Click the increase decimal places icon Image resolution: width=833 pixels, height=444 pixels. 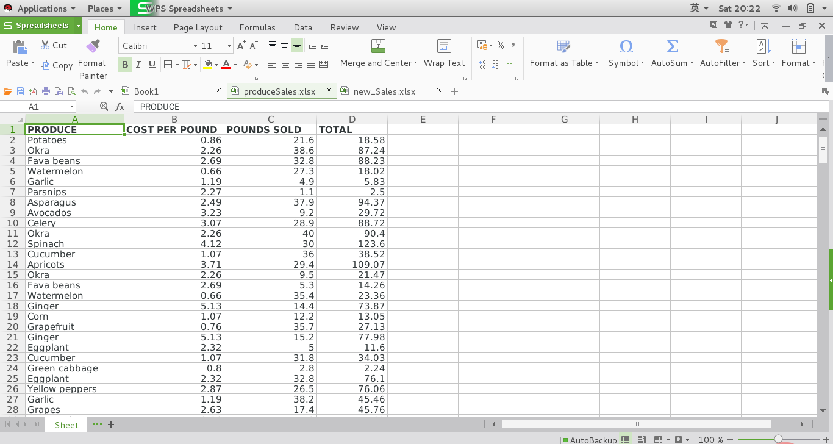point(482,65)
